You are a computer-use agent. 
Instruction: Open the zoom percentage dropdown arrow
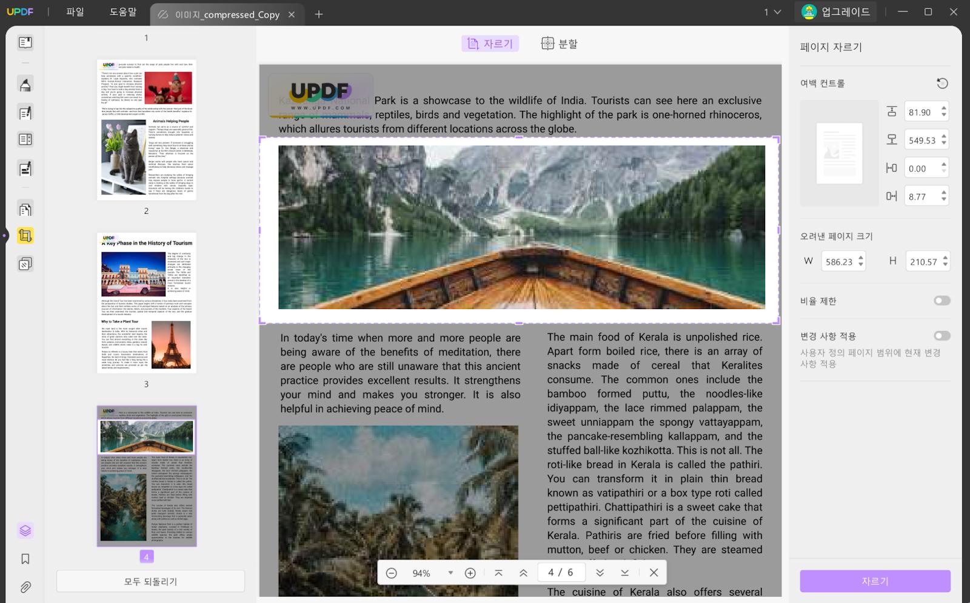[450, 573]
